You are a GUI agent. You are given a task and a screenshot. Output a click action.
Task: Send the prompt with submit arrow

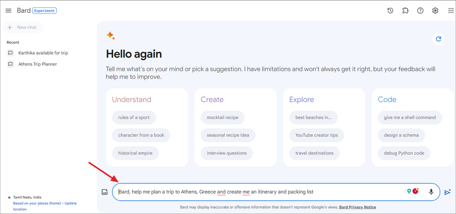click(447, 192)
